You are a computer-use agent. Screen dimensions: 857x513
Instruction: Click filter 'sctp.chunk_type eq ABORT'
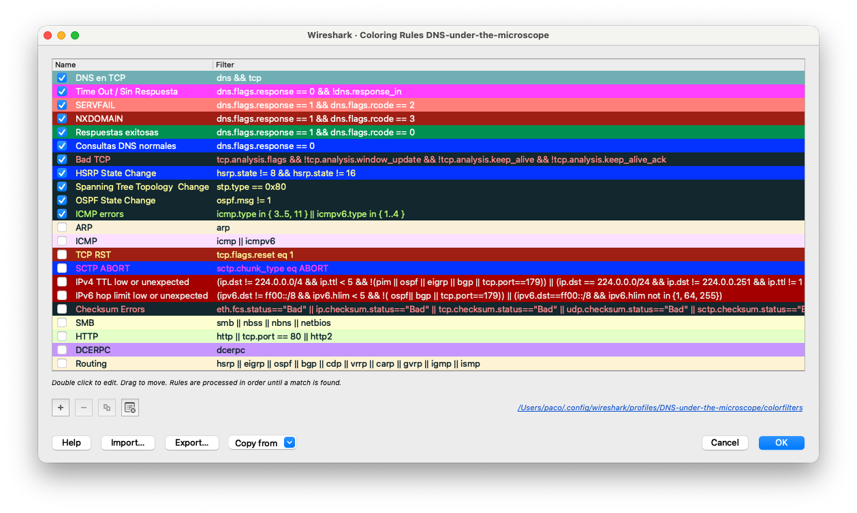tap(272, 269)
